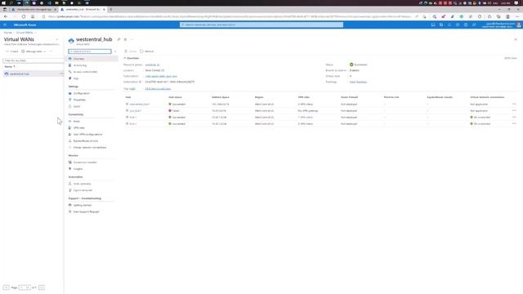Image resolution: width=523 pixels, height=294 pixels.
Task: Open the signed-in account menu
Action: 501,24
